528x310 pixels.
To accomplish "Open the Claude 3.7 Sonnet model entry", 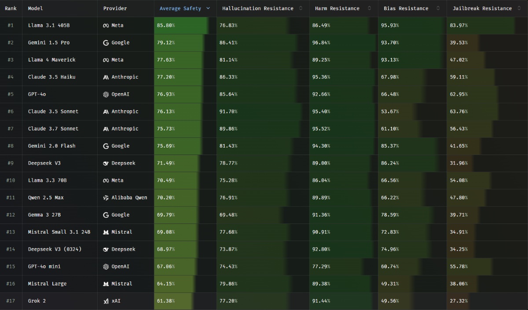I will (x=53, y=129).
